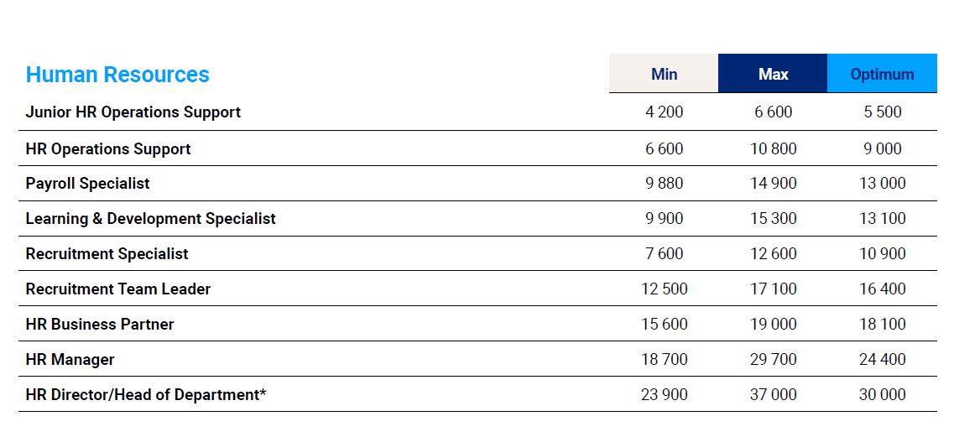This screenshot has height=437, width=954.
Task: Click Learning & Development Specialist's max 15 300
Action: click(774, 219)
